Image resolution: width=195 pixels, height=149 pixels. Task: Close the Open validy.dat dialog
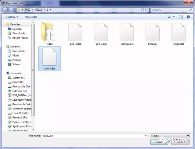pyautogui.click(x=189, y=2)
